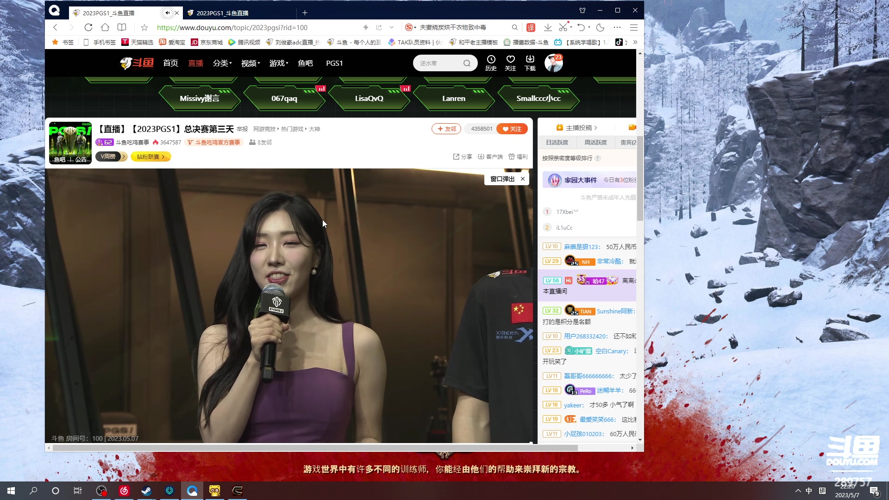Expand the 分类 category dropdown
The image size is (889, 500).
click(x=222, y=63)
